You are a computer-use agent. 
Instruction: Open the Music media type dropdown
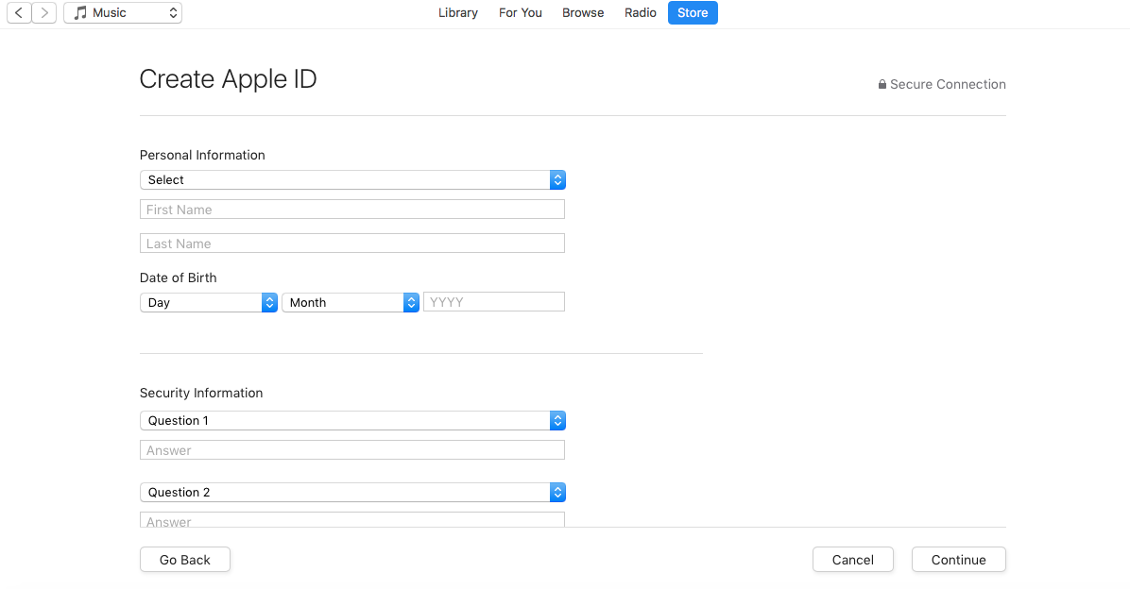click(123, 12)
